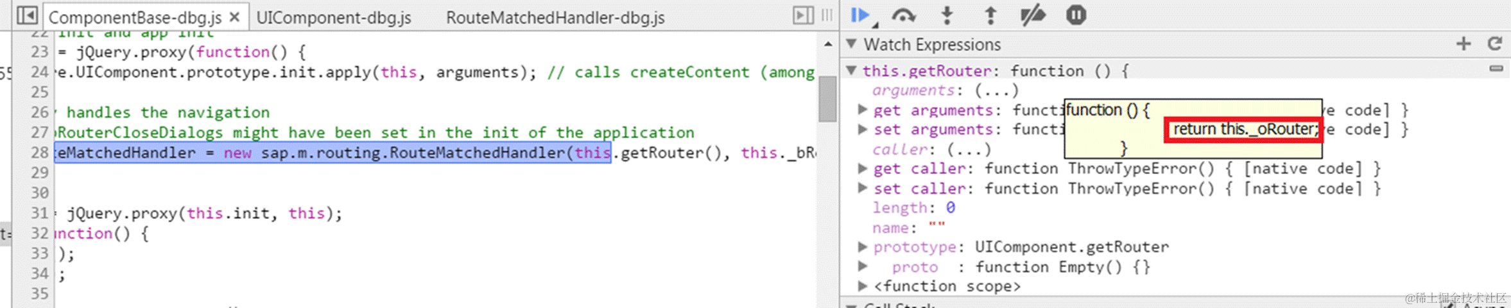Image resolution: width=1511 pixels, height=308 pixels.
Task: Click the line number 35 gutter
Action: point(40,293)
